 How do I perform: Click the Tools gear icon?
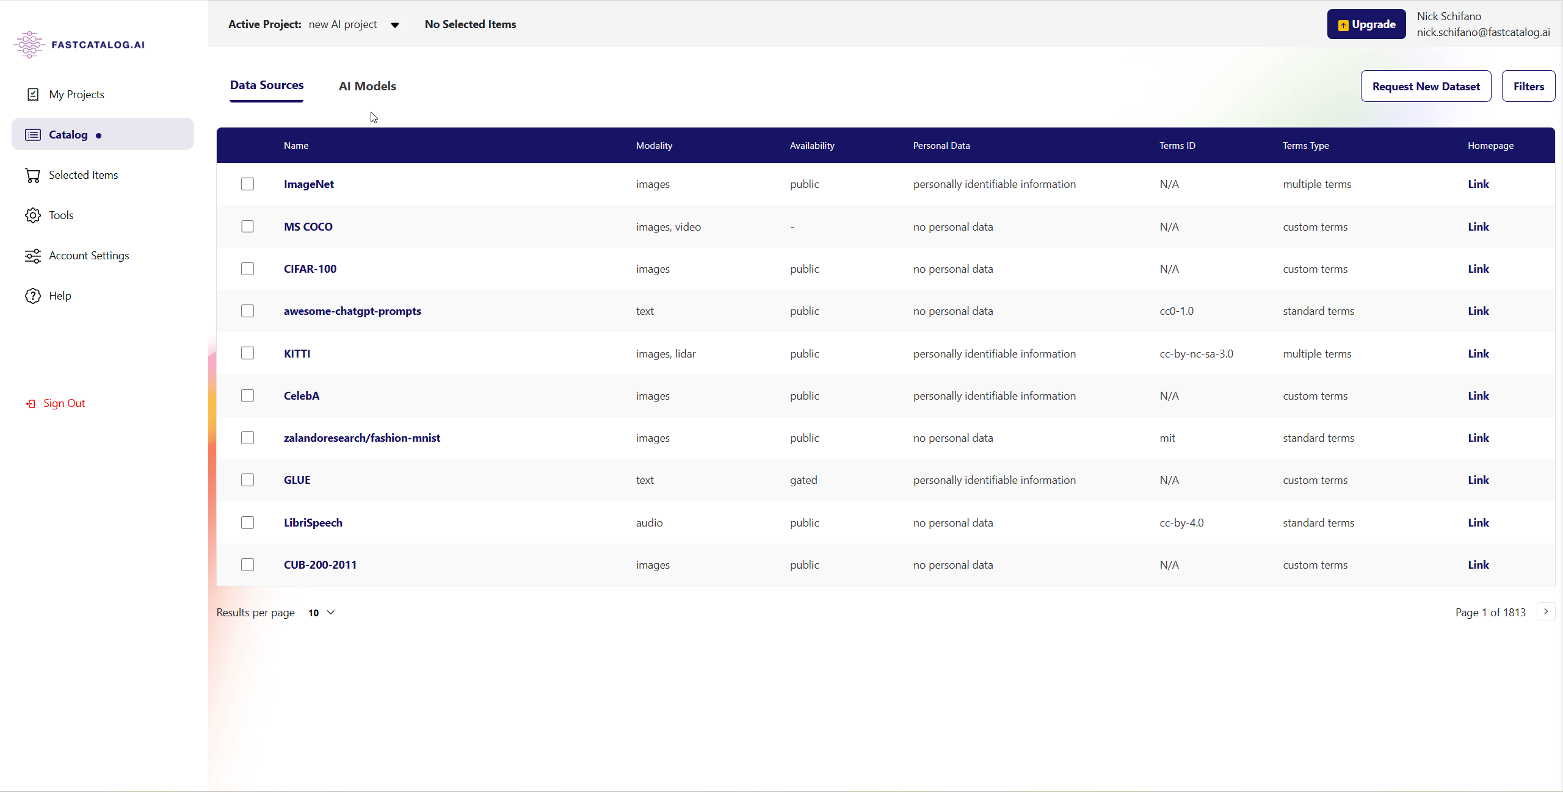coord(33,215)
